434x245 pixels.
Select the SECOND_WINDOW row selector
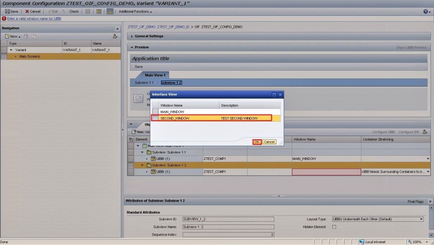155,118
